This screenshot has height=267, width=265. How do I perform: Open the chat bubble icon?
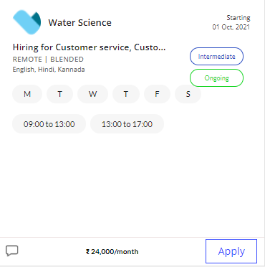(12, 251)
